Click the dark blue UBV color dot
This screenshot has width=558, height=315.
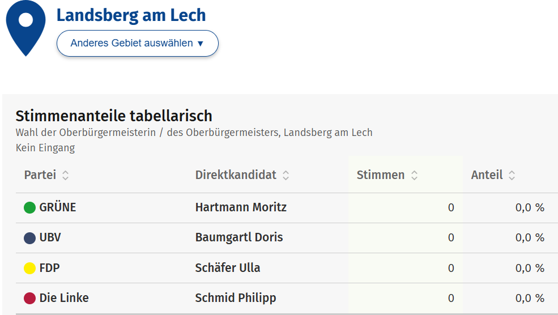coord(30,238)
